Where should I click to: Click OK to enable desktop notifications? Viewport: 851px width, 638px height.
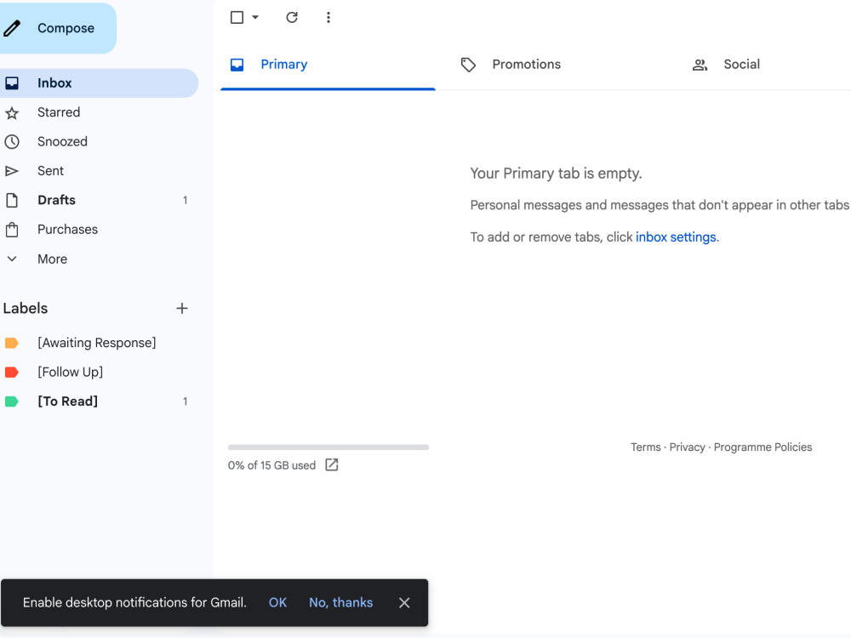tap(278, 603)
